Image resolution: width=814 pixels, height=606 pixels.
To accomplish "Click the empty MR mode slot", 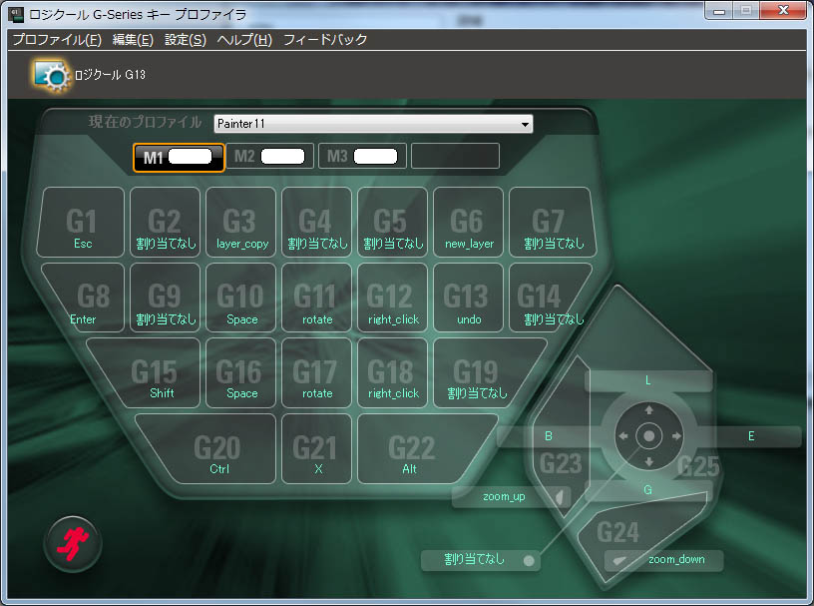I will 455,156.
